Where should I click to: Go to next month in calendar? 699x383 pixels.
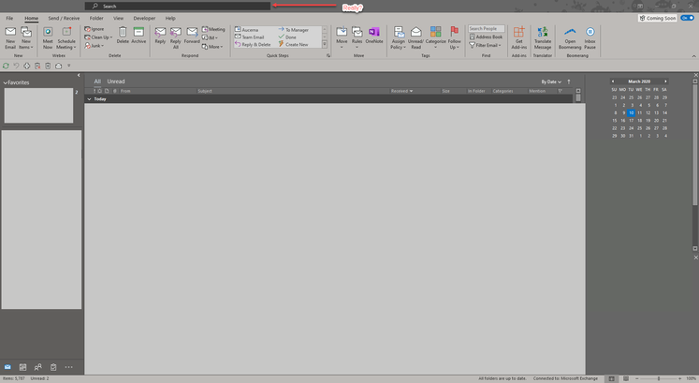[x=665, y=81]
